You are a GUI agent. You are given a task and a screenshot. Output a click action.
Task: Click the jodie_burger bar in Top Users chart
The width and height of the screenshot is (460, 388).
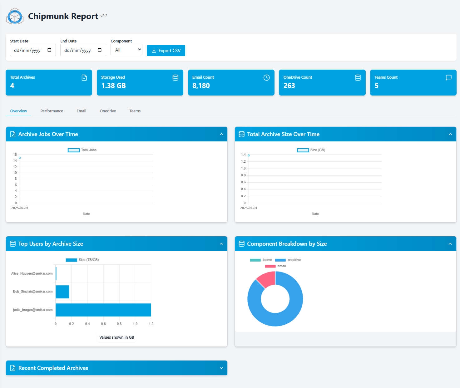tap(103, 310)
